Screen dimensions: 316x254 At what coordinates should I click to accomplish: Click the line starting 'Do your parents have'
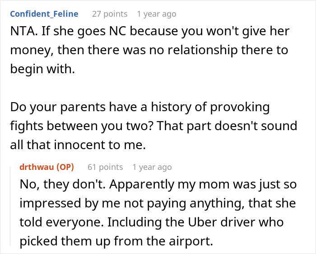[x=139, y=108]
